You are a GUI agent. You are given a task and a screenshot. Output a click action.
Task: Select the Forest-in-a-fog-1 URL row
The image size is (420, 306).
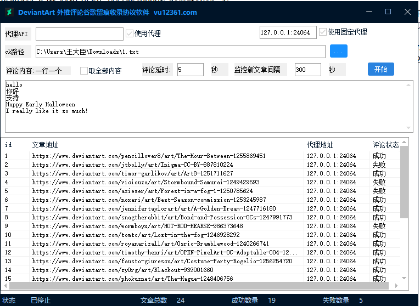(x=201, y=191)
